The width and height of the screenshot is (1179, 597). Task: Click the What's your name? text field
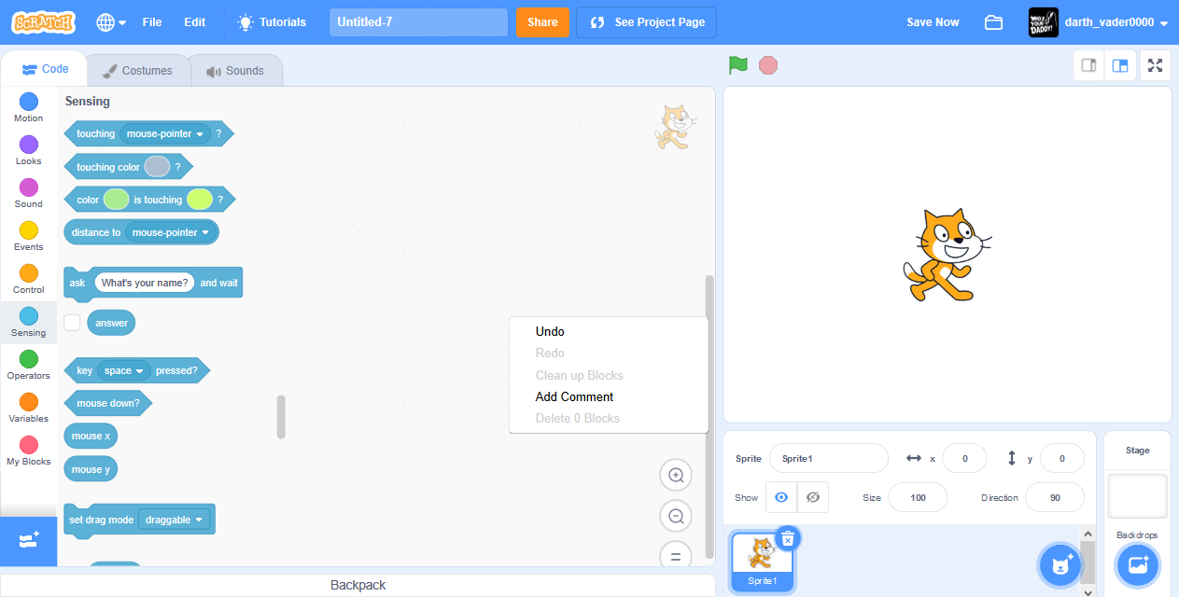(x=145, y=283)
